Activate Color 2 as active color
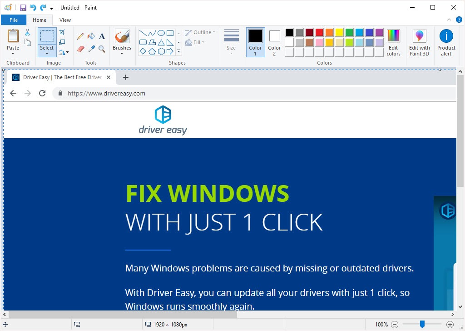 (274, 42)
